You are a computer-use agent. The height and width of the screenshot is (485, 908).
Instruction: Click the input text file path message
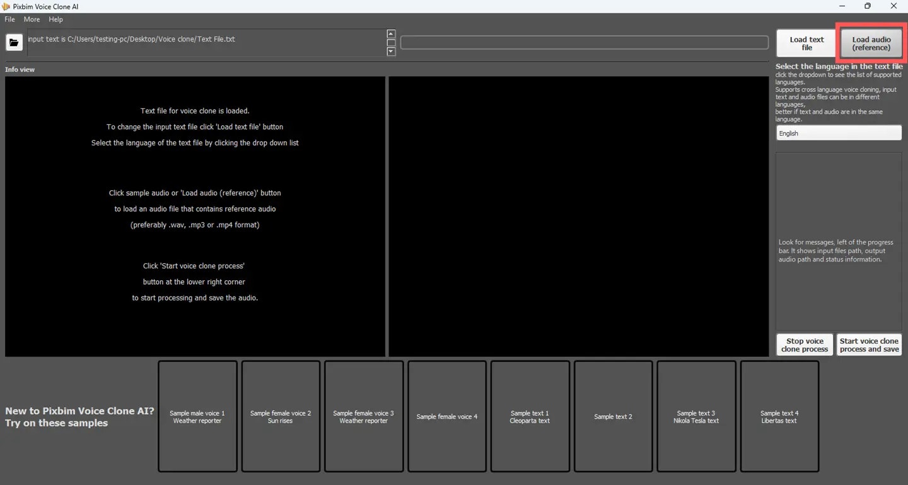131,39
